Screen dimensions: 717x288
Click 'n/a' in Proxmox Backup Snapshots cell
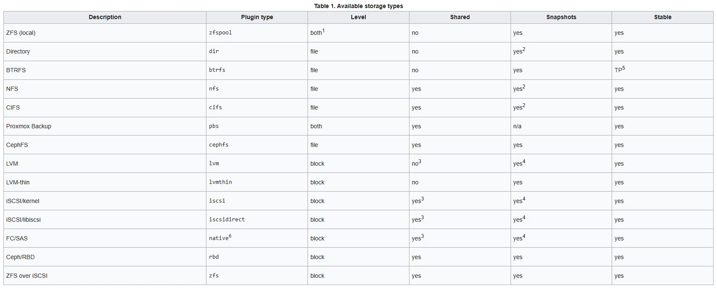[x=517, y=126]
